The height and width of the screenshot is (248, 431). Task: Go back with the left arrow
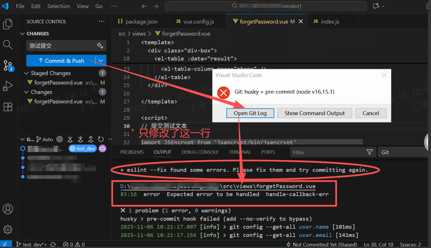tap(144, 6)
